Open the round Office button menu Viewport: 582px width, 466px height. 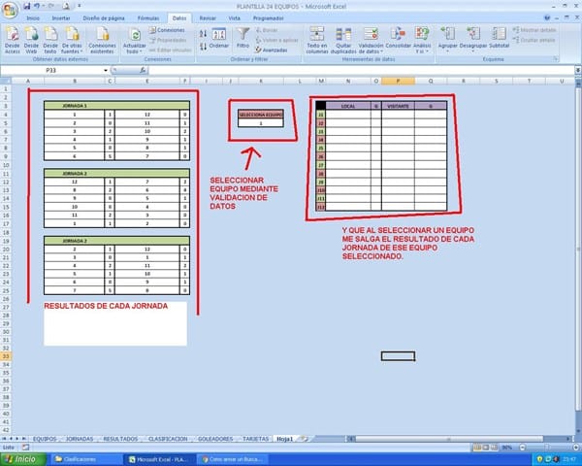pyautogui.click(x=10, y=10)
